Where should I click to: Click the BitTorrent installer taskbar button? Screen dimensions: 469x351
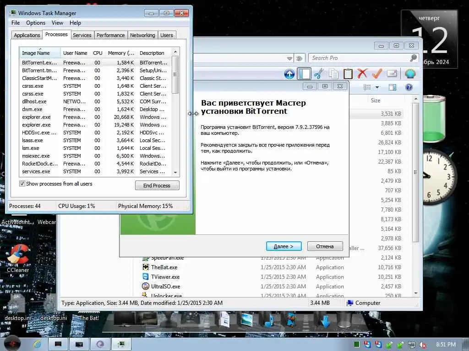tap(100, 345)
